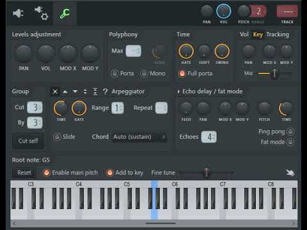The height and width of the screenshot is (230, 307).
Task: Click the keyboard horizontal scrollbar handle
Action: (161, 223)
